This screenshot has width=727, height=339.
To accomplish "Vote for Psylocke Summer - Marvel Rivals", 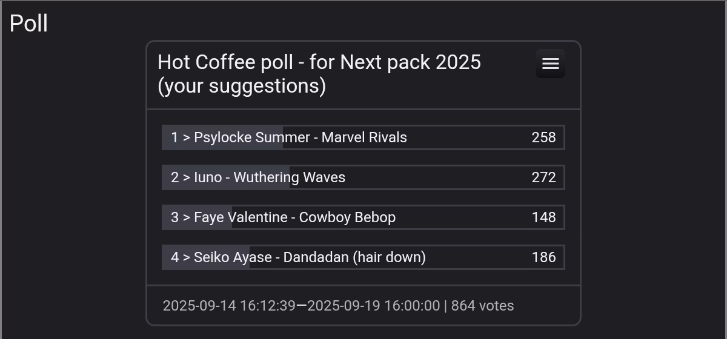I will click(x=300, y=137).
